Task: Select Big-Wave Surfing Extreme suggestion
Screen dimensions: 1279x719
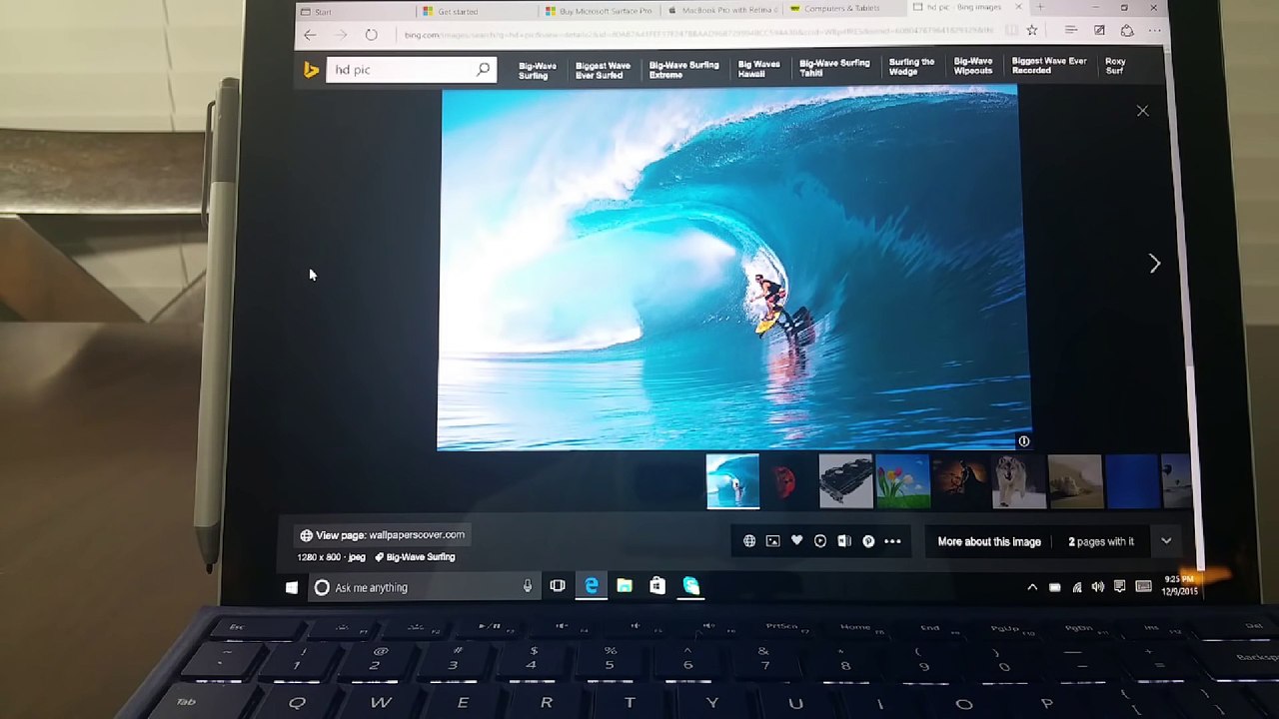Action: click(x=683, y=69)
